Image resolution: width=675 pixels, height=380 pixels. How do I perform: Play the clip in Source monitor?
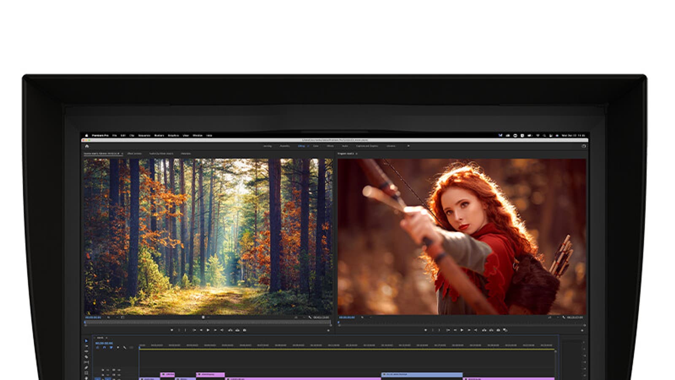pos(208,330)
